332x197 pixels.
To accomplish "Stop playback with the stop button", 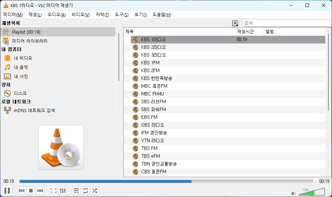I will point(31,191).
